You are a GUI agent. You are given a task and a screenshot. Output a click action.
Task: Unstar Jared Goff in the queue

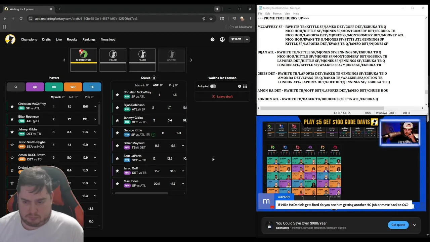(117, 171)
